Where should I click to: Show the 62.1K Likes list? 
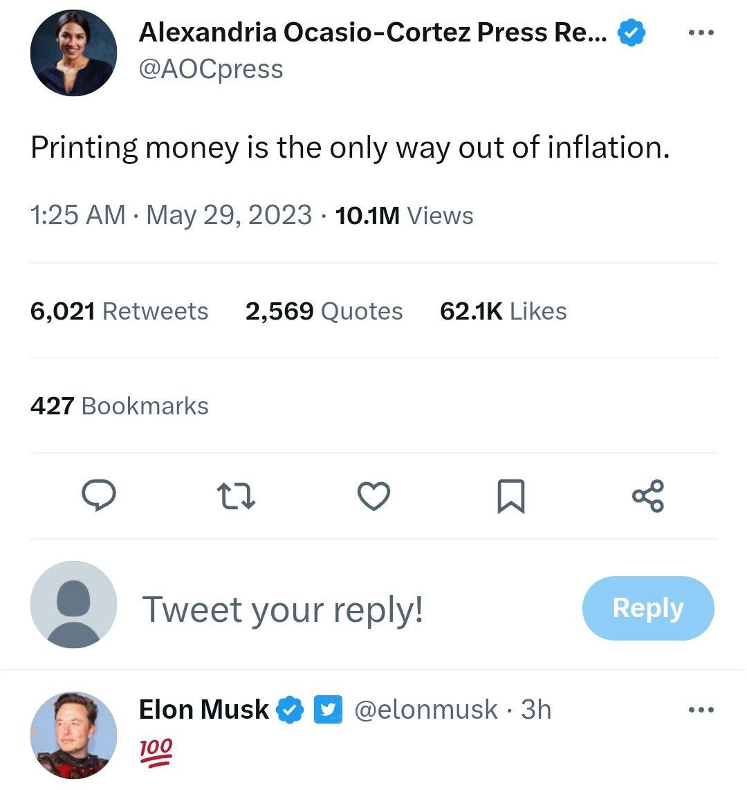pos(503,311)
